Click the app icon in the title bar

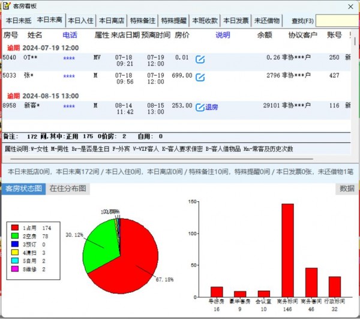[x=7, y=6]
